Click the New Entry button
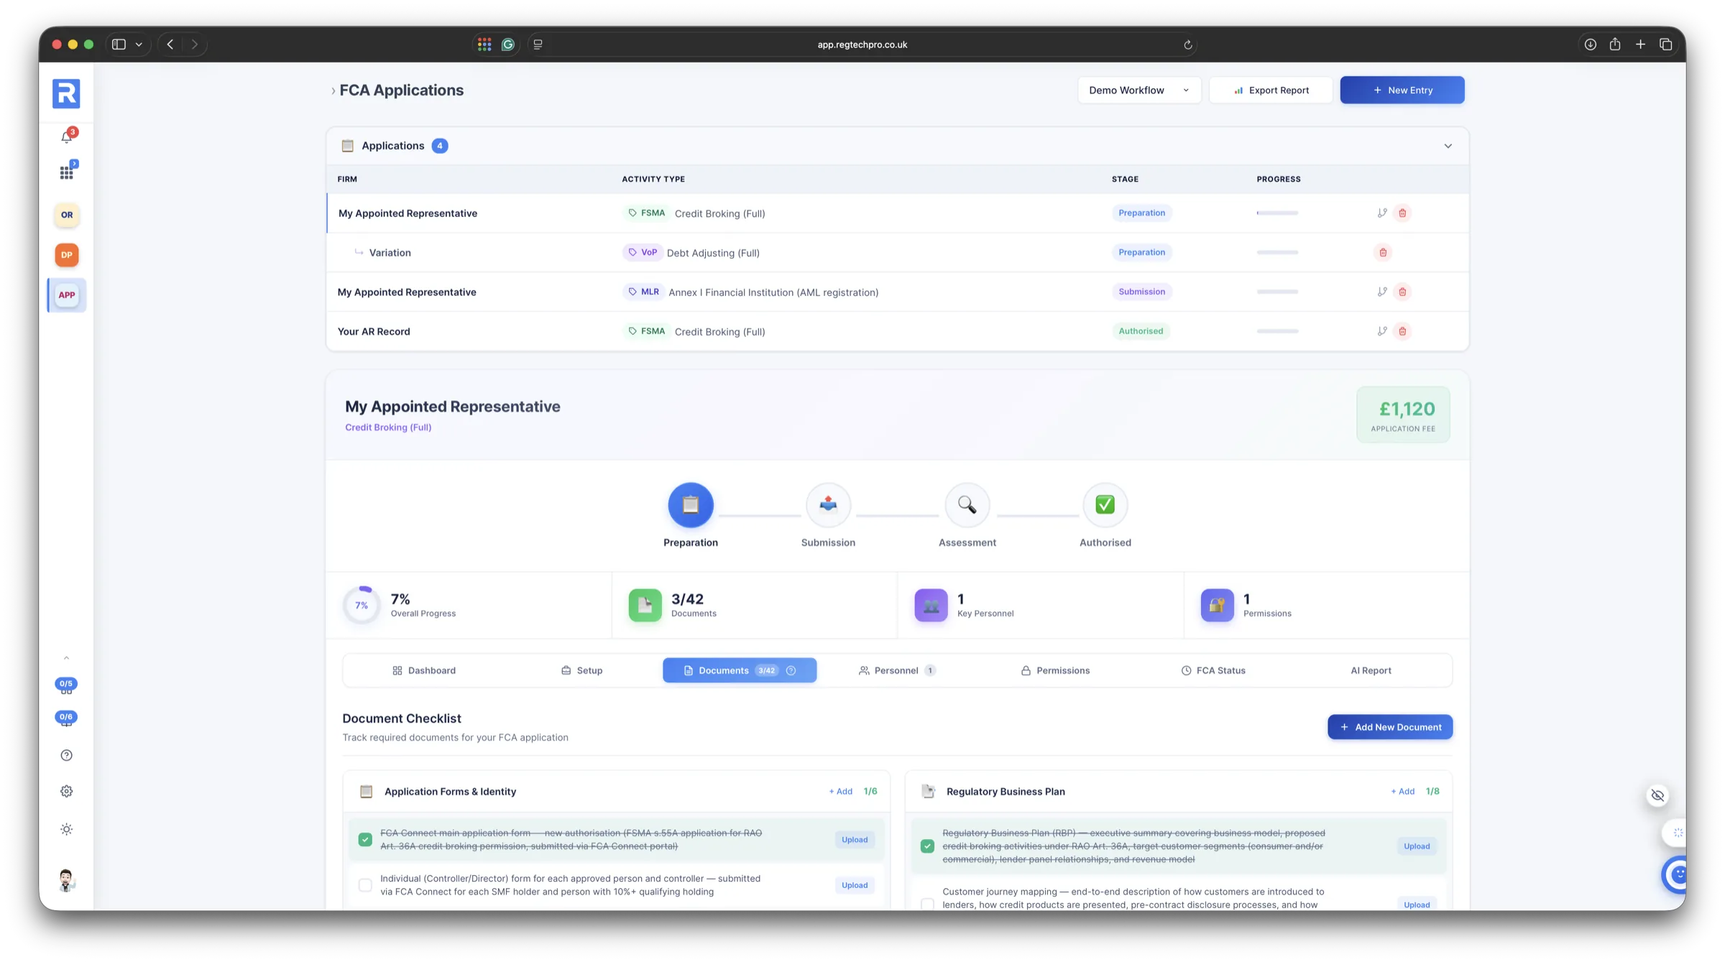Image resolution: width=1725 pixels, height=962 pixels. pos(1402,90)
